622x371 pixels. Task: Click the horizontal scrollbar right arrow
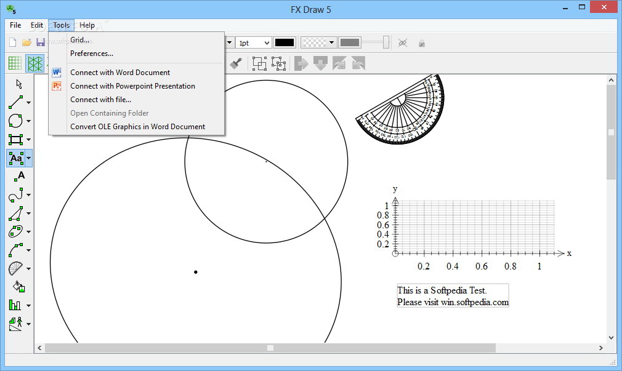(600, 348)
